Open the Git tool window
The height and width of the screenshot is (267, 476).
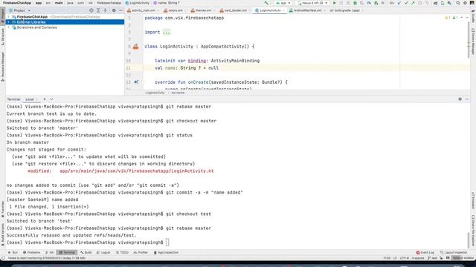pos(50,252)
